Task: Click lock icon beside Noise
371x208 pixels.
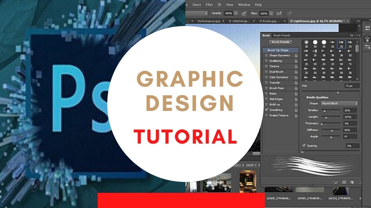Action: [296, 94]
